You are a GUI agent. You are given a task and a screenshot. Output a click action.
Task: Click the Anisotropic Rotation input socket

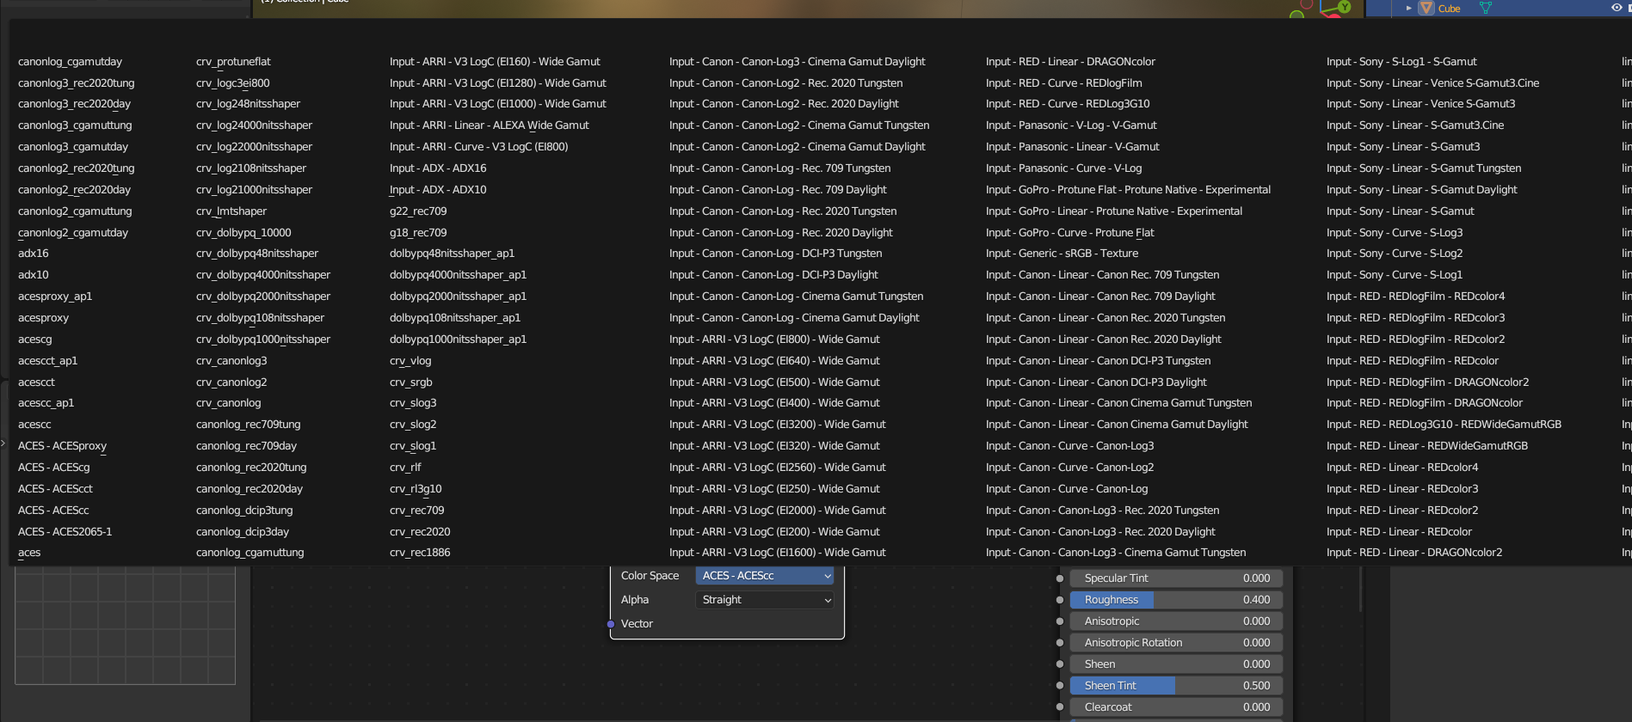tap(1060, 643)
